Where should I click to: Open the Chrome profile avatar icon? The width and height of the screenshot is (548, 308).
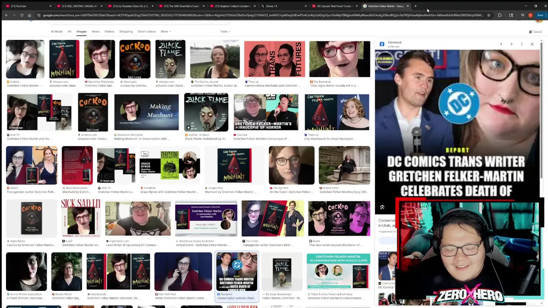tap(530, 15)
